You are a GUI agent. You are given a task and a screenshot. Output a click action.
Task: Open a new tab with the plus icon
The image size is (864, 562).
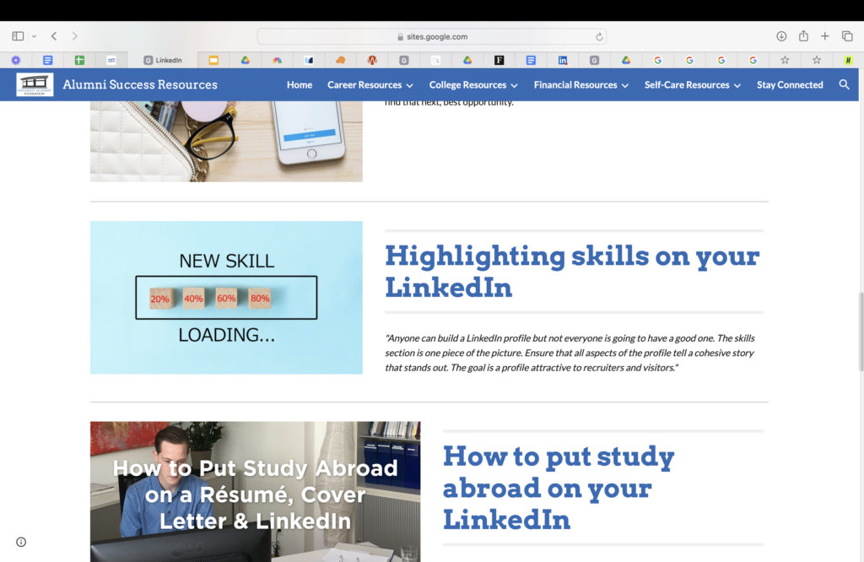pyautogui.click(x=825, y=35)
